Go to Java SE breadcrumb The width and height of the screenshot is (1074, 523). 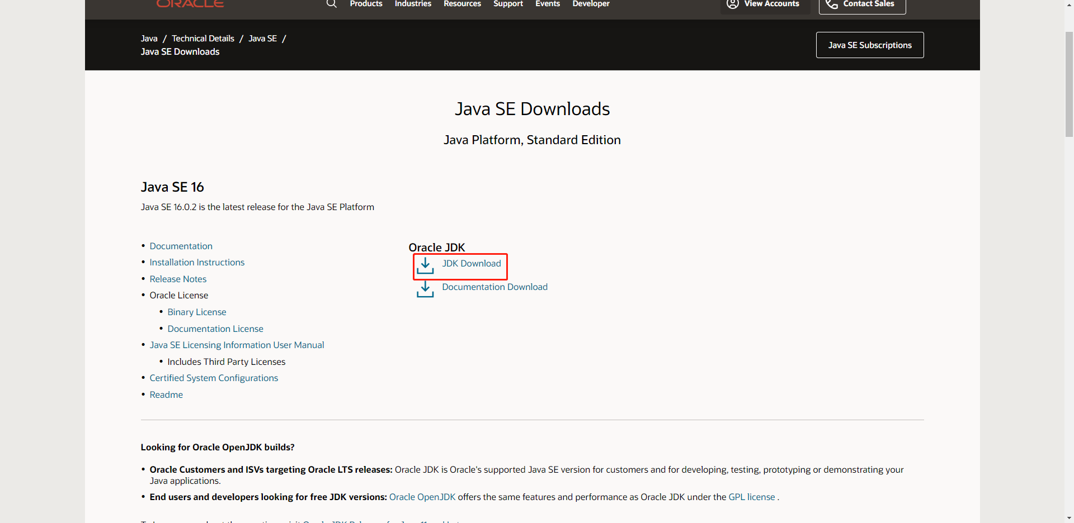point(262,39)
